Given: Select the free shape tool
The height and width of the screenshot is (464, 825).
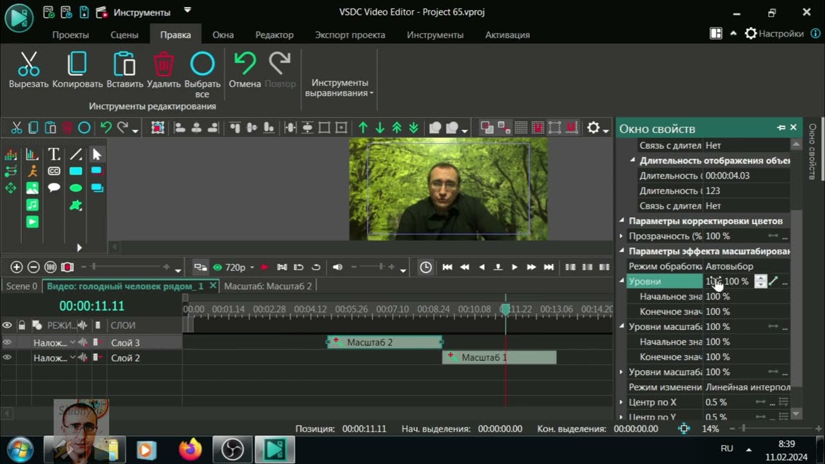Looking at the screenshot, I should click(x=76, y=206).
